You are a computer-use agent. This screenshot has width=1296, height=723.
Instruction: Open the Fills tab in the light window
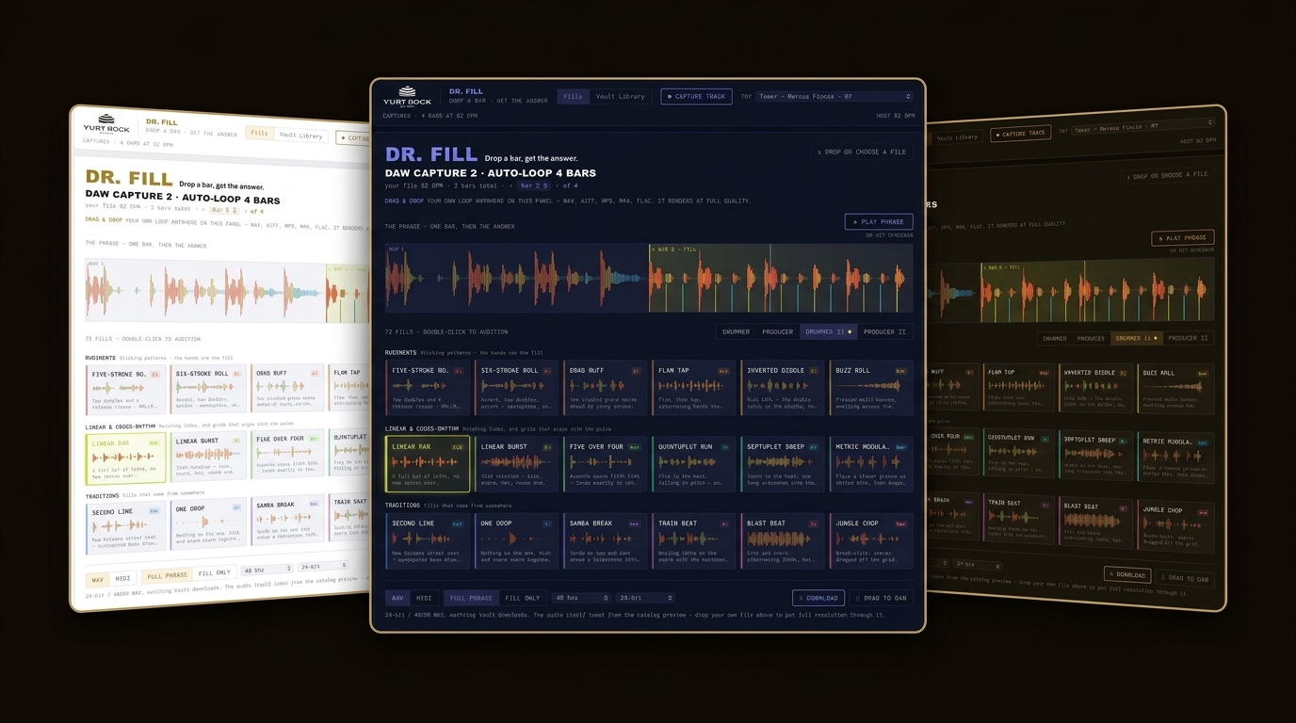(x=259, y=134)
